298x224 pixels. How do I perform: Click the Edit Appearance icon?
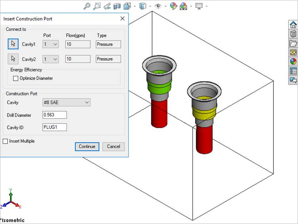click(173, 6)
